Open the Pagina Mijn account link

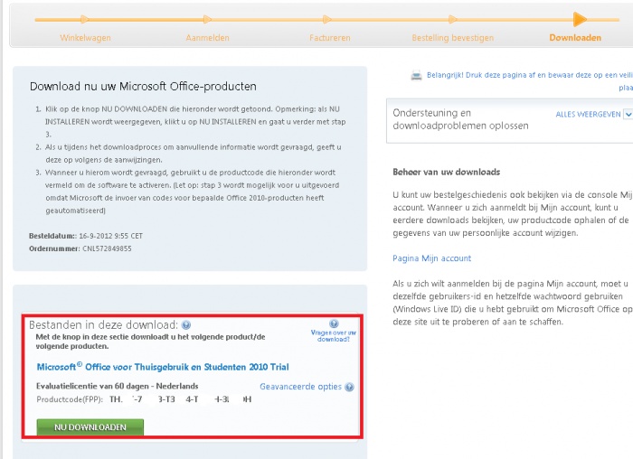pos(432,258)
